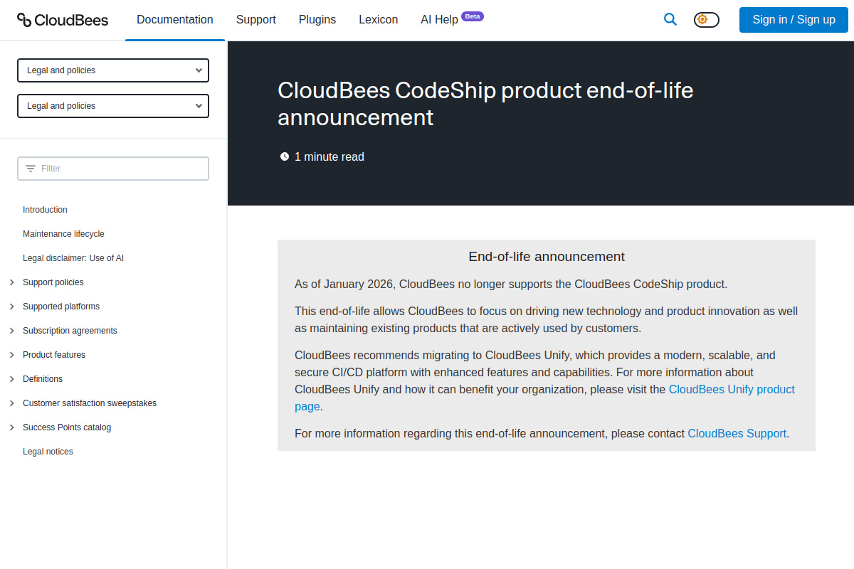Image resolution: width=854 pixels, height=569 pixels.
Task: Toggle the dark mode theme switch
Action: click(x=707, y=20)
